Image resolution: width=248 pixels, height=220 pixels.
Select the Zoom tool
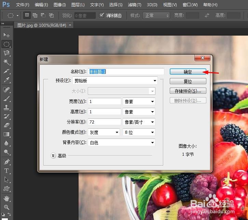pyautogui.click(x=6, y=207)
